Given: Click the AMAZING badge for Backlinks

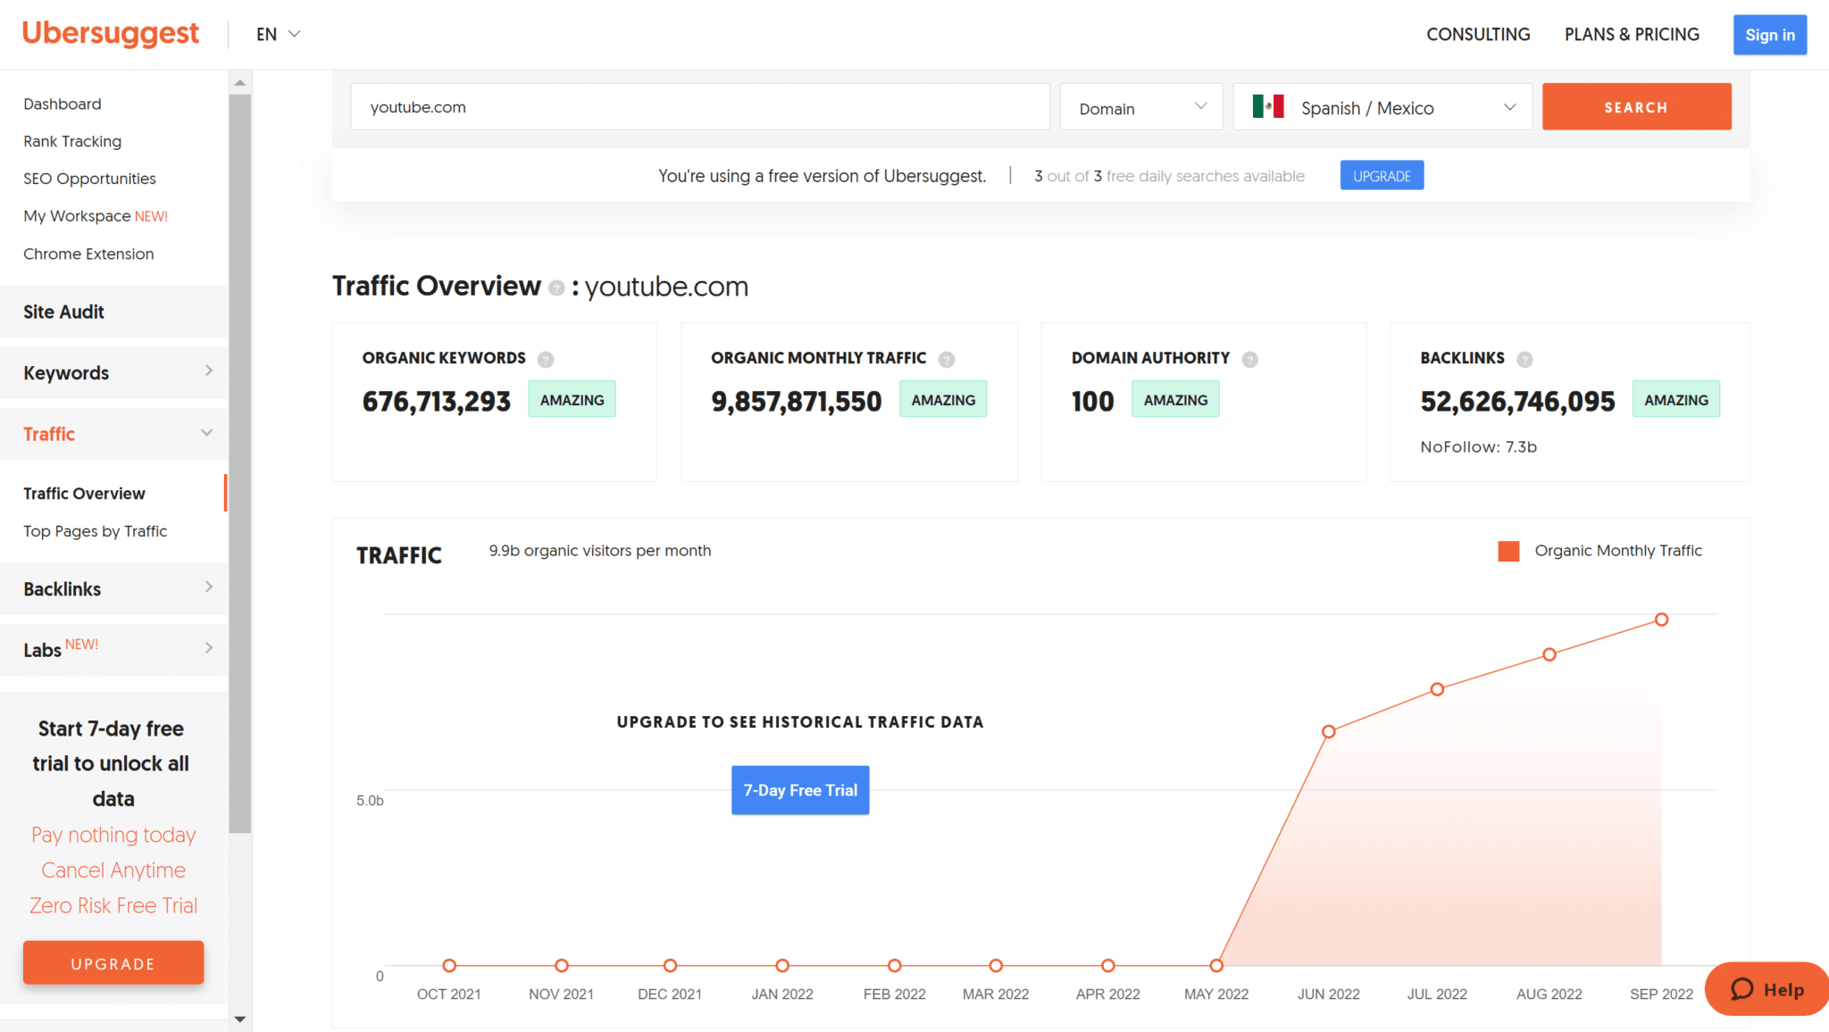Looking at the screenshot, I should point(1676,400).
